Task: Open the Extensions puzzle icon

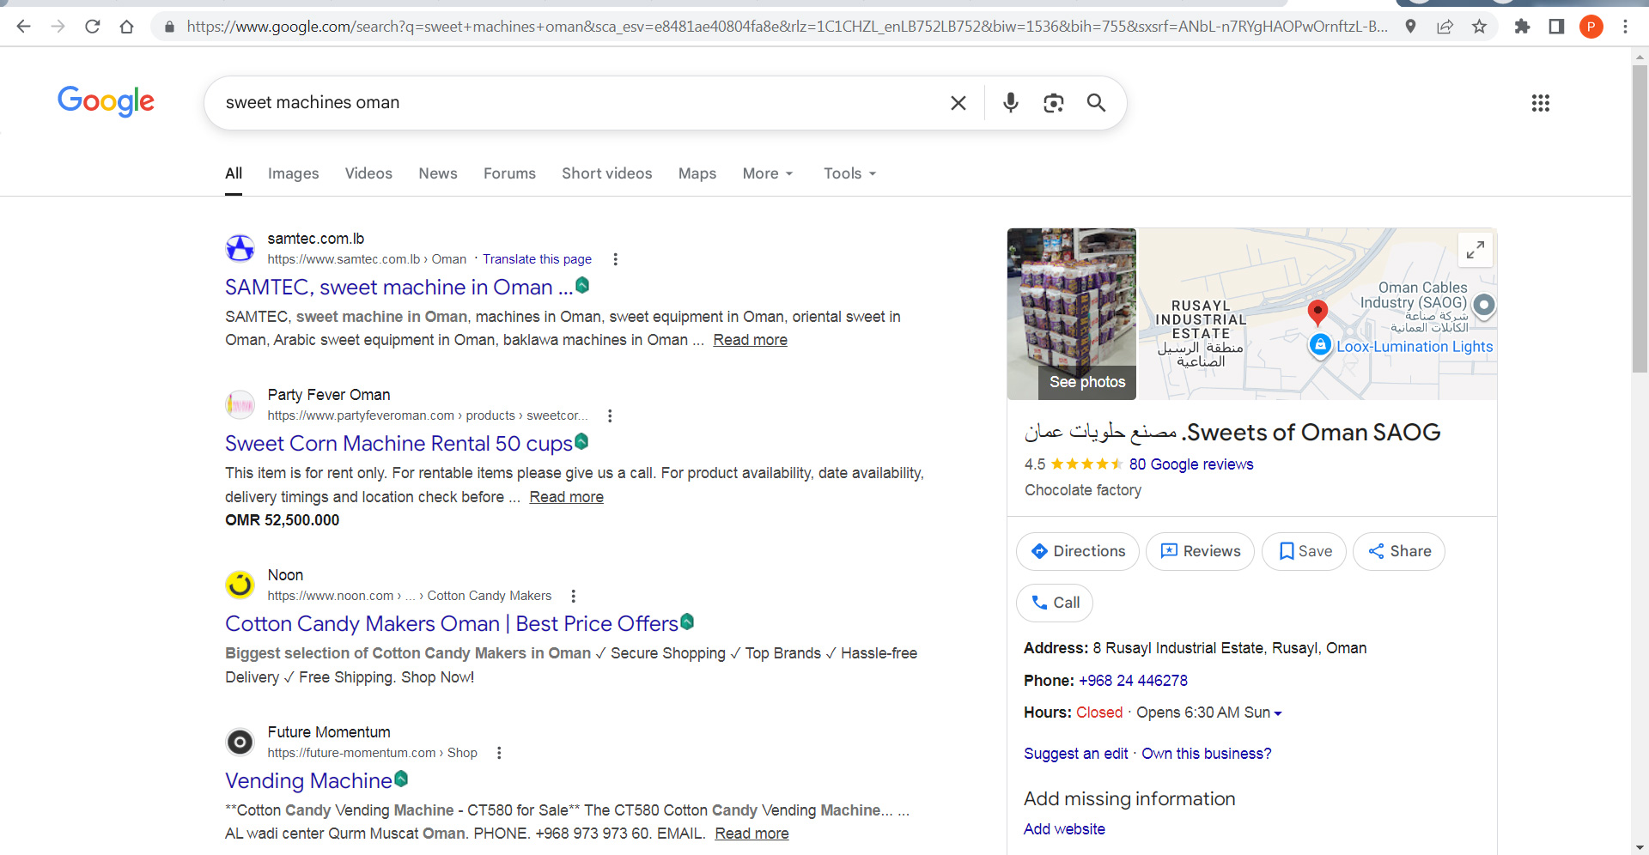Action: 1522,27
